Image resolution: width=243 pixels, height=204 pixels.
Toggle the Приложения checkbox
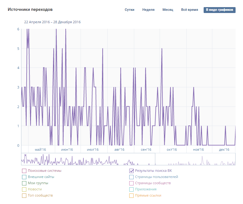pyautogui.click(x=131, y=189)
